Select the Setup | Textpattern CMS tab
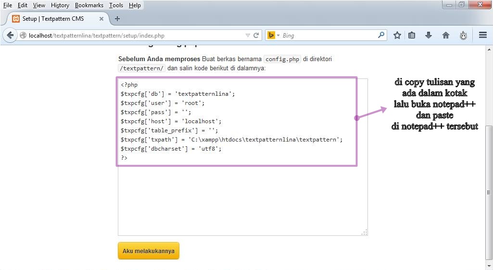This screenshot has width=493, height=270. 53,19
